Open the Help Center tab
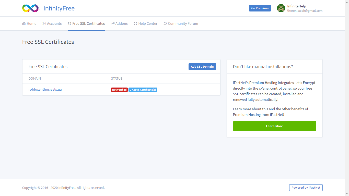Viewport: 349px width, 196px height. point(146,23)
